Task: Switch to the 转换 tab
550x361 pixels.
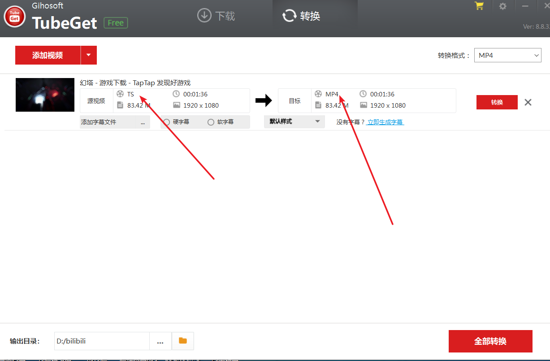Action: (301, 16)
